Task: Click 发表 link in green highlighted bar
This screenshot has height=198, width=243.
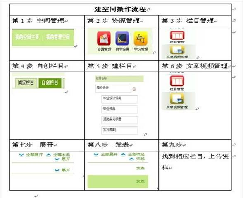Action: pos(141,181)
